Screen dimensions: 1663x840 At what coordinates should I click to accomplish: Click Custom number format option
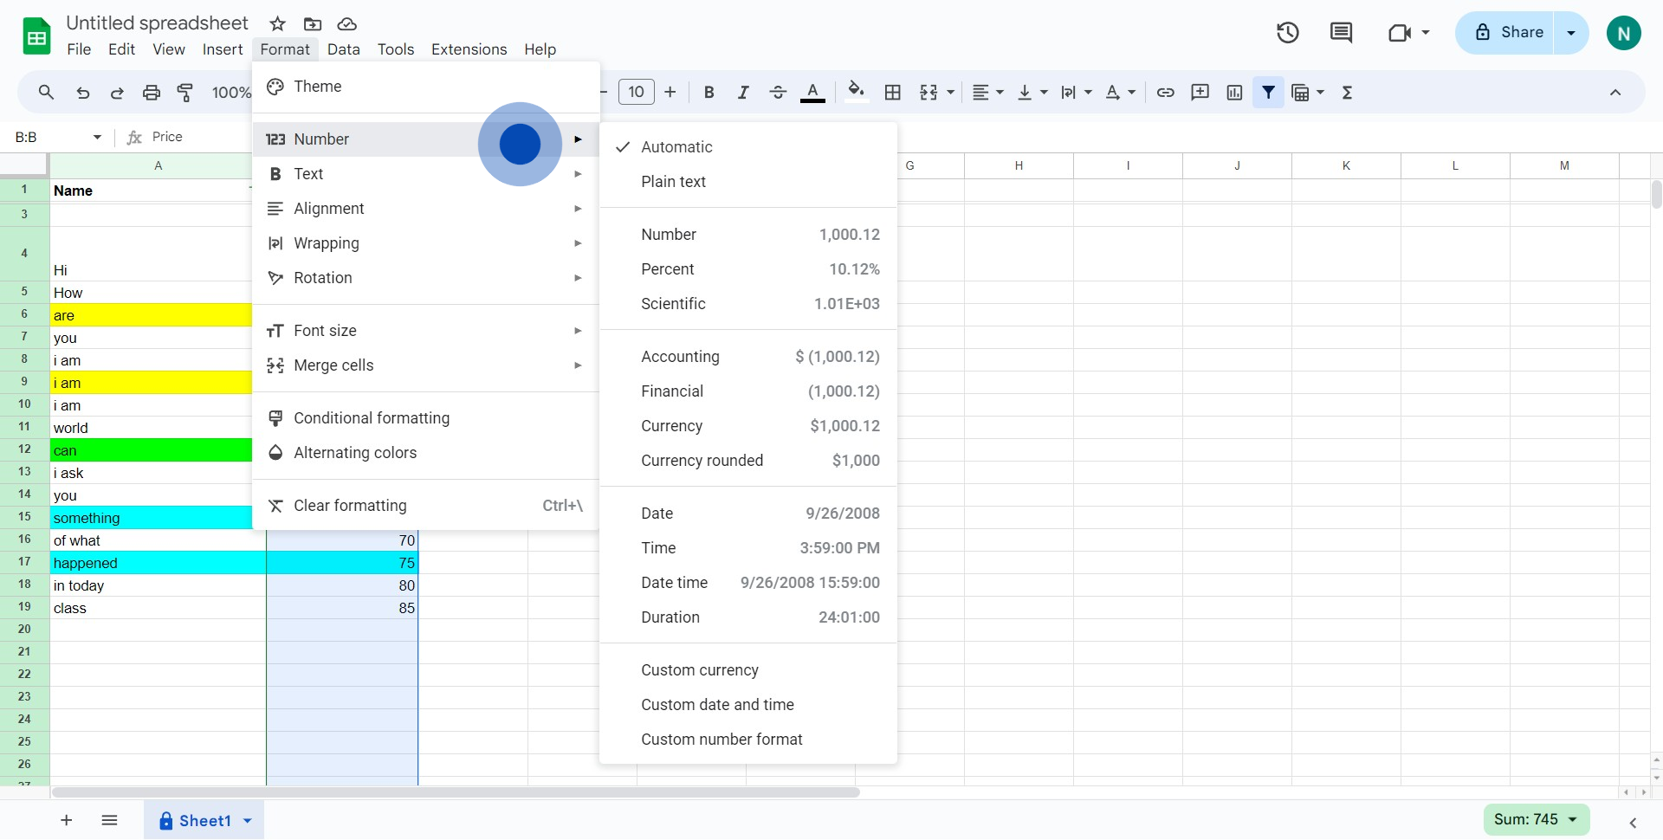pos(721,740)
